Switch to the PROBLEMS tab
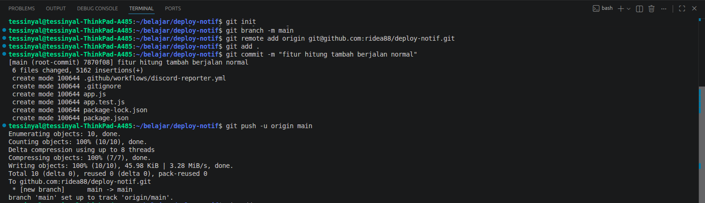 22,8
